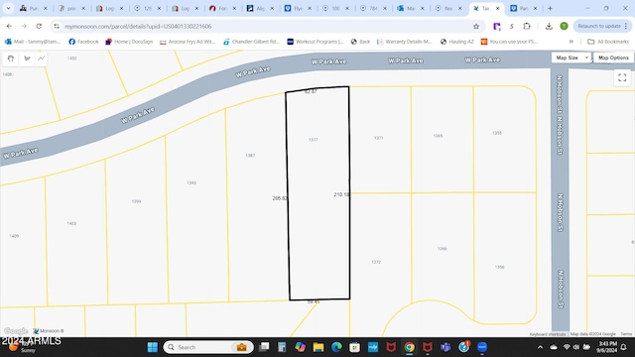This screenshot has width=635, height=357.
Task: Open Warranty Details bookmark
Action: [x=405, y=42]
